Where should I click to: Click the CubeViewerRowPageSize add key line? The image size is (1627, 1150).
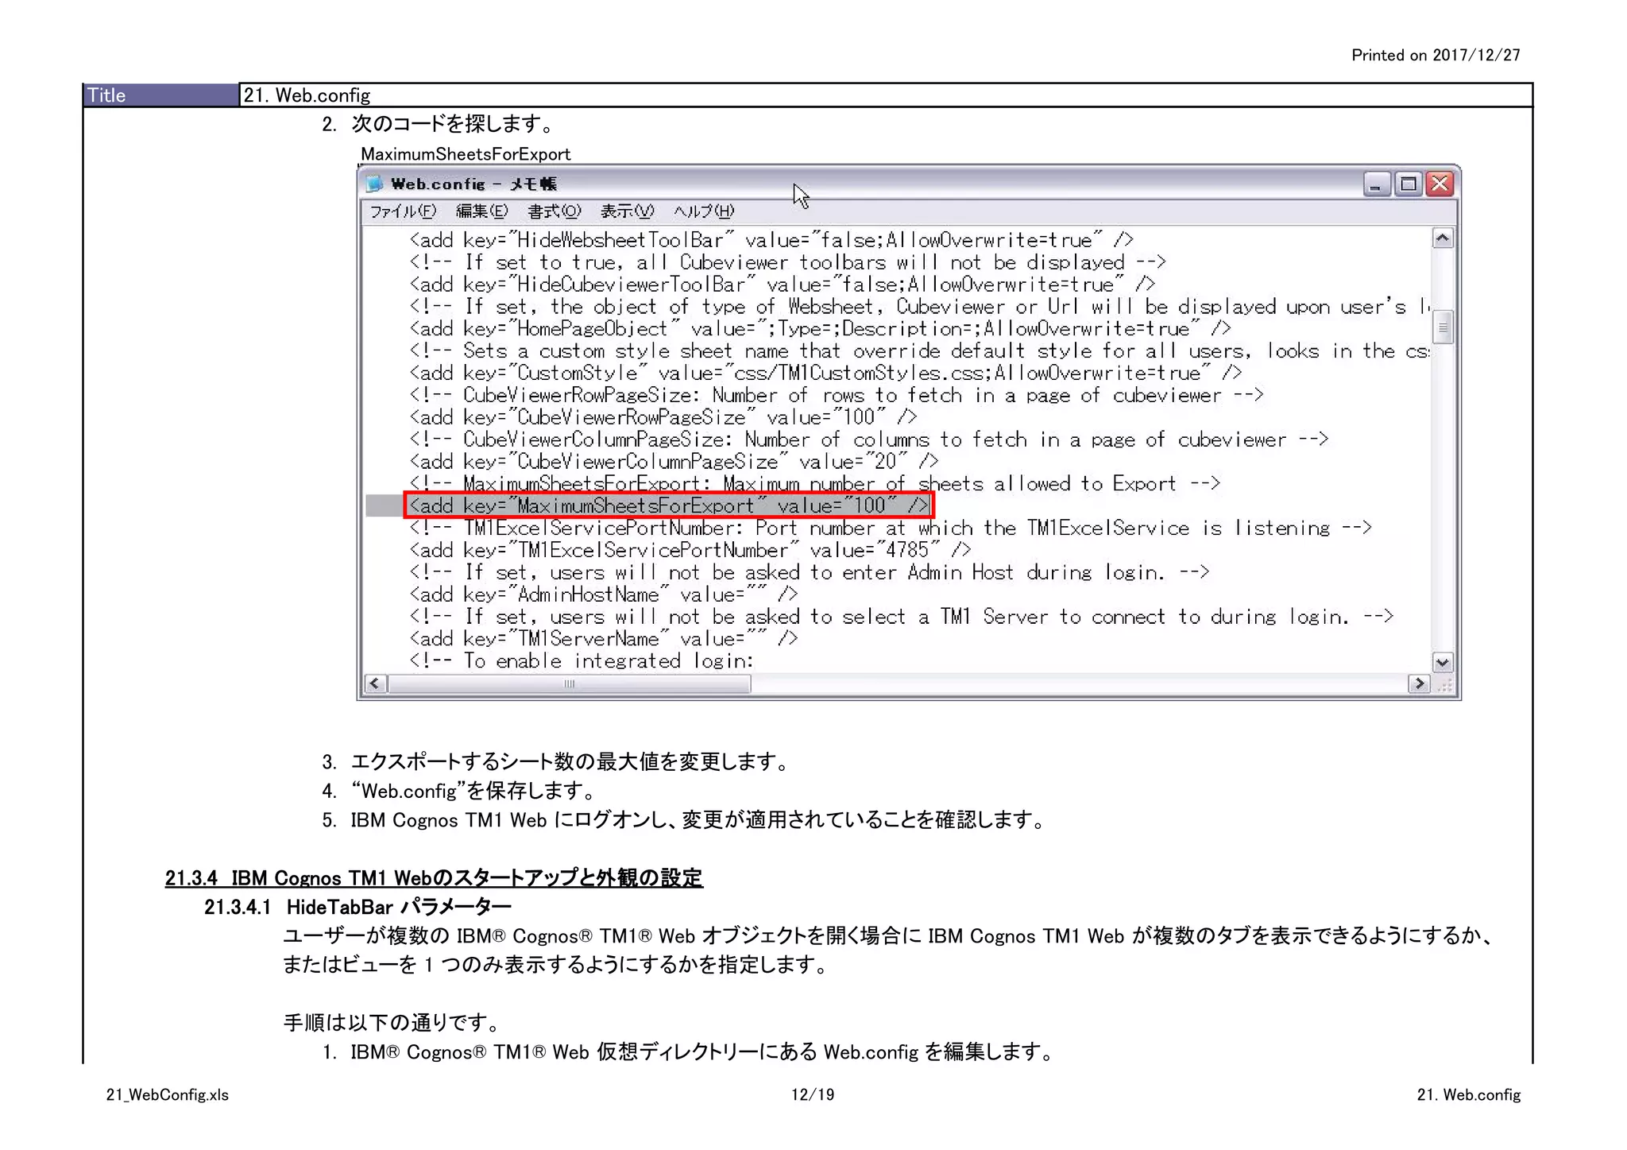coord(663,417)
